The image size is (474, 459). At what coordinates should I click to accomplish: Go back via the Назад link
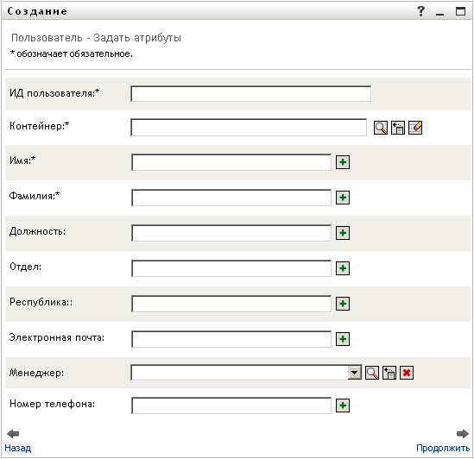click(18, 448)
